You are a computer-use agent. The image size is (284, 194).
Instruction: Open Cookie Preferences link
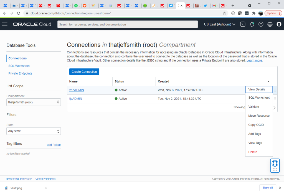(45, 178)
